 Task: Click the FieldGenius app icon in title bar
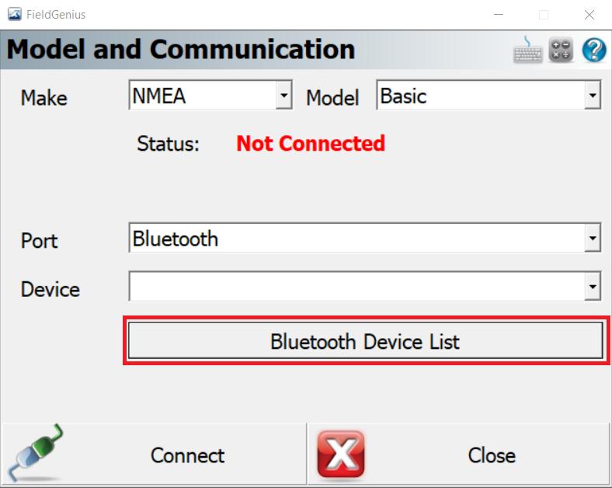pyautogui.click(x=15, y=15)
